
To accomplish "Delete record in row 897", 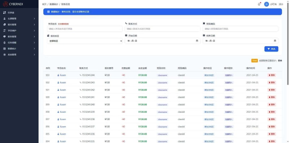I will 272,119.
